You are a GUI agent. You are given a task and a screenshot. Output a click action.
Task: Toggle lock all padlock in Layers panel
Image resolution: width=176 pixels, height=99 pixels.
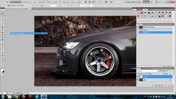tap(150, 74)
